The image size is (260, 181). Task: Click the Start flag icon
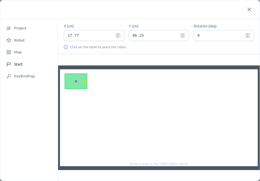click(x=8, y=64)
